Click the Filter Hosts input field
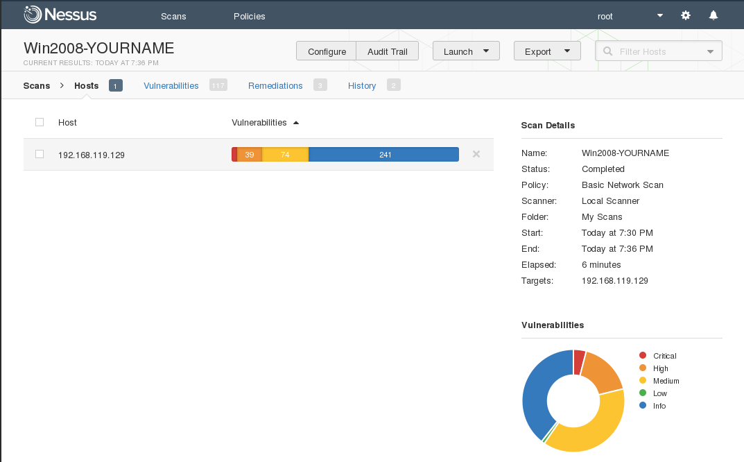Image resolution: width=744 pixels, height=462 pixels. point(659,51)
